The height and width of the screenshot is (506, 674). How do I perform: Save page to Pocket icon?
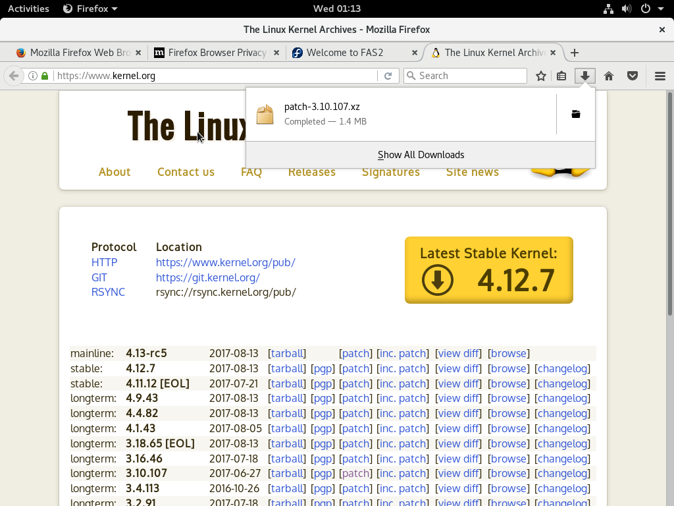click(x=633, y=76)
